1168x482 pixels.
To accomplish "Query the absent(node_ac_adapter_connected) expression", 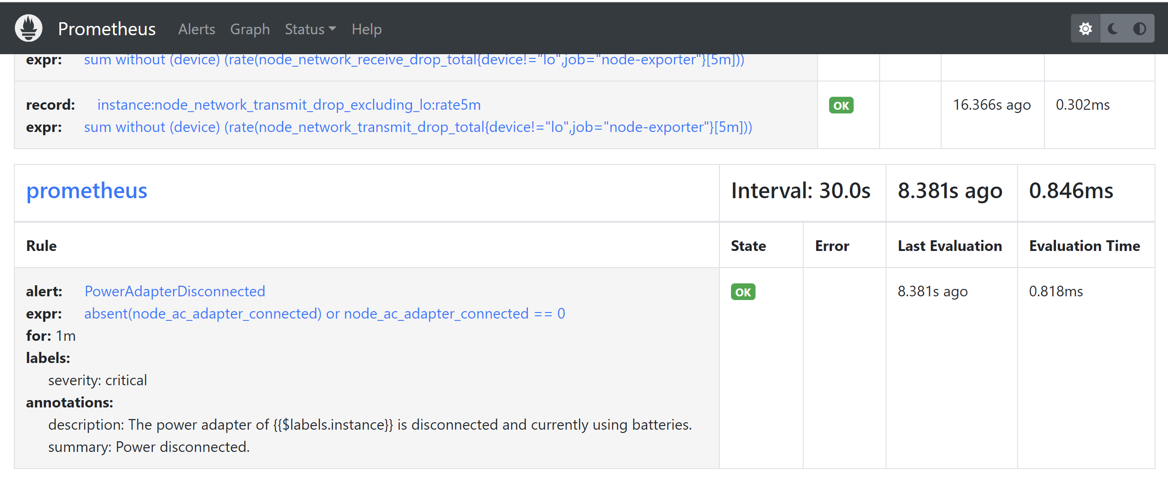I will (x=324, y=313).
